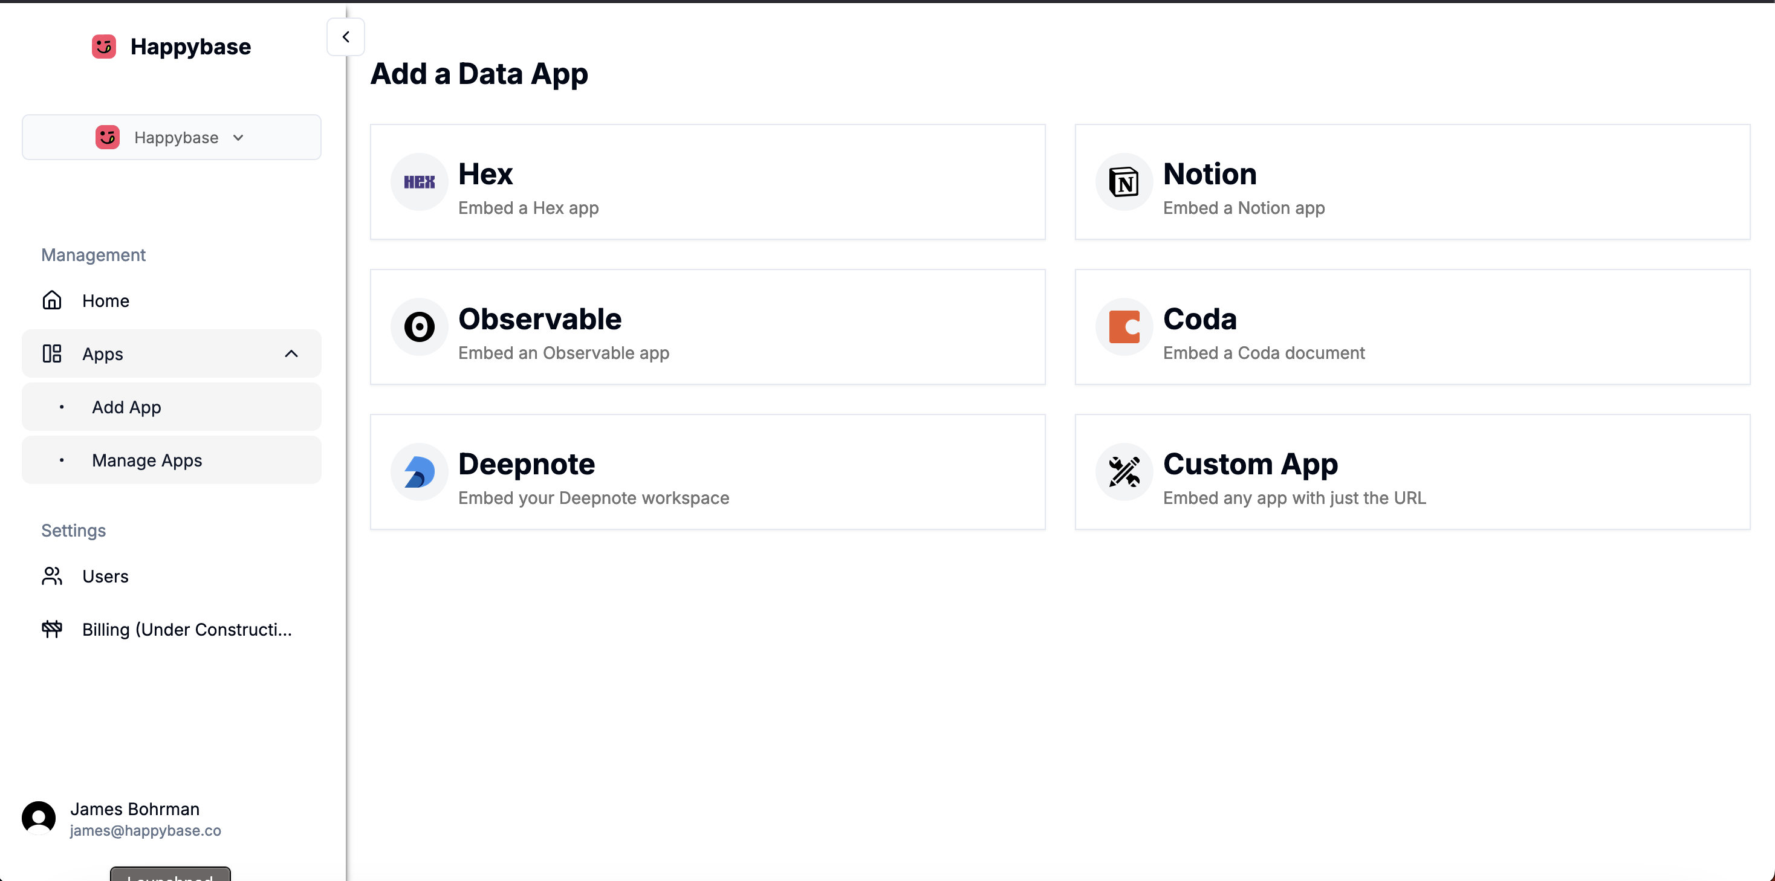Click 'Embed a Coda document' description
Image resolution: width=1775 pixels, height=881 pixels.
1264,353
